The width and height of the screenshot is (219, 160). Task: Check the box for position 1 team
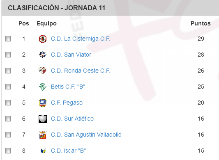tap(8, 39)
